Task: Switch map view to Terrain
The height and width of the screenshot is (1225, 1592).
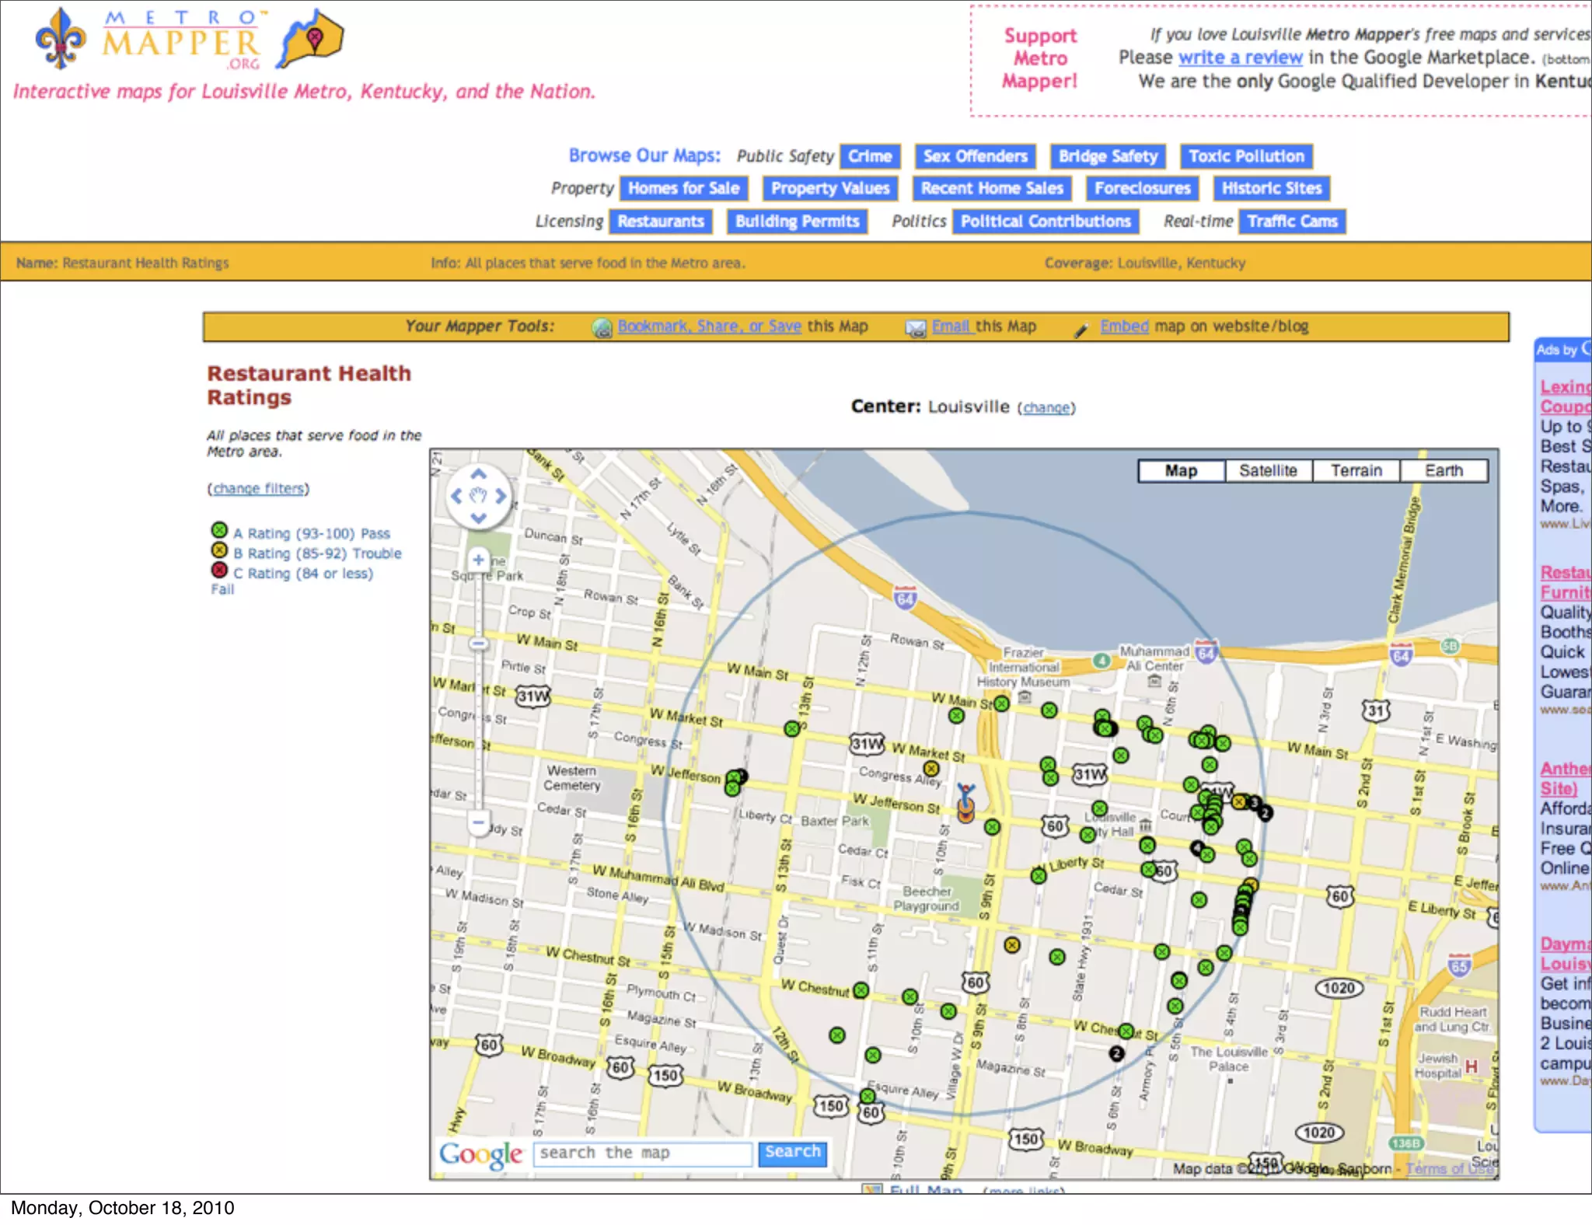Action: (1356, 470)
